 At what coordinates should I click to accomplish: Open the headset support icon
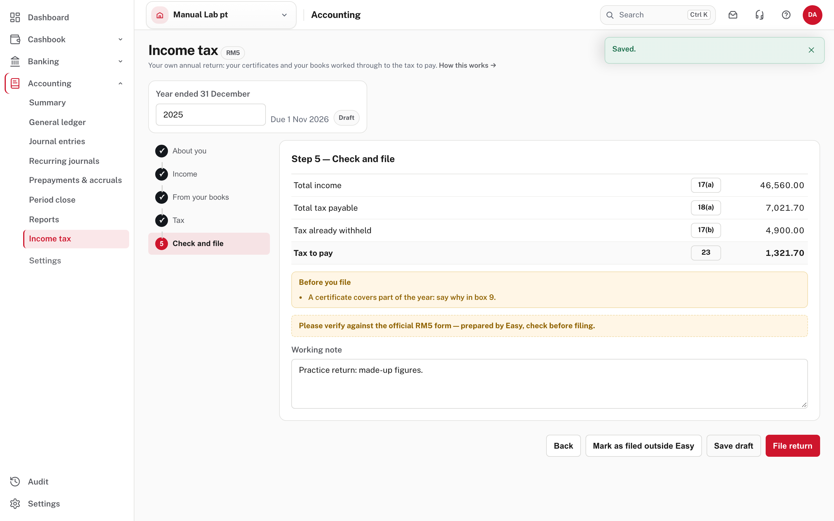(760, 15)
